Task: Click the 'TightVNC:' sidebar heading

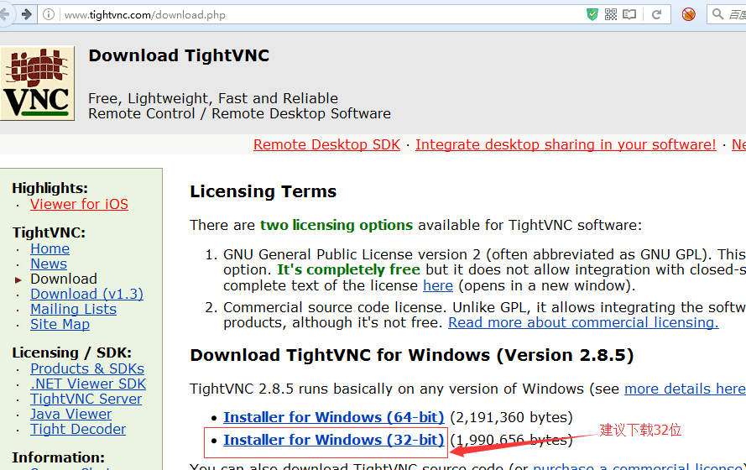Action: (49, 232)
